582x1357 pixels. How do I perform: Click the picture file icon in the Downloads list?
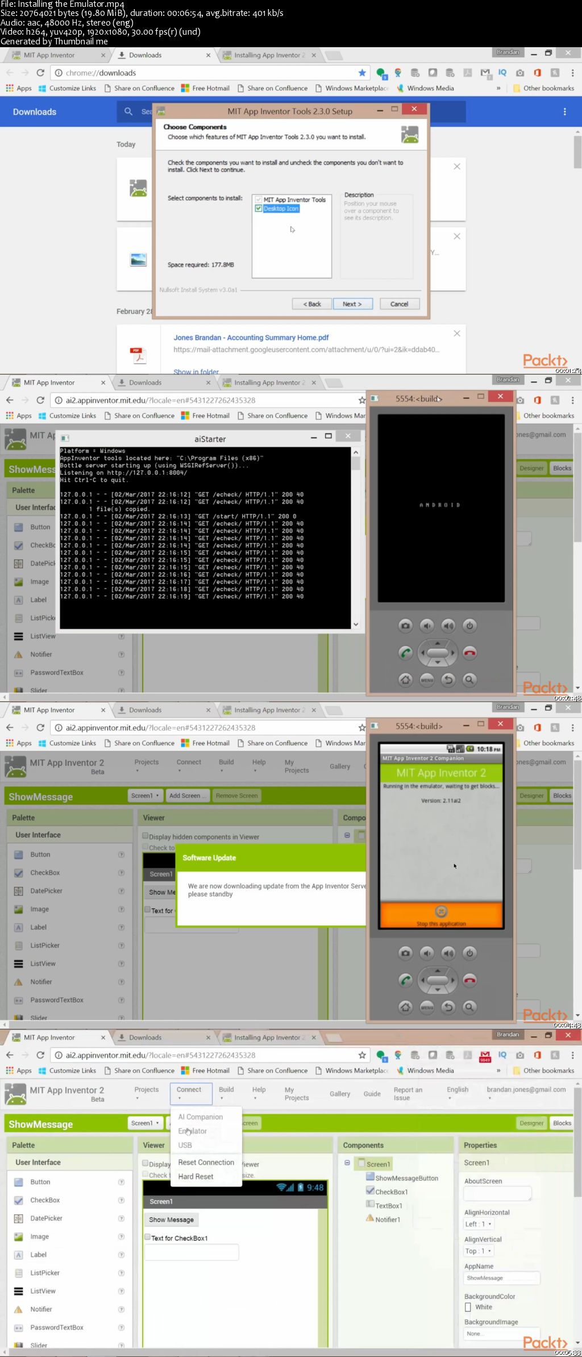point(138,260)
